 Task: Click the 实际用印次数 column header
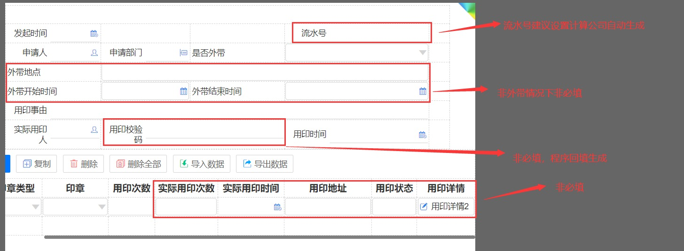[x=187, y=189]
